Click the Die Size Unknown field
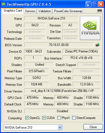The height and width of the screenshot is (133, 105). 70,32
